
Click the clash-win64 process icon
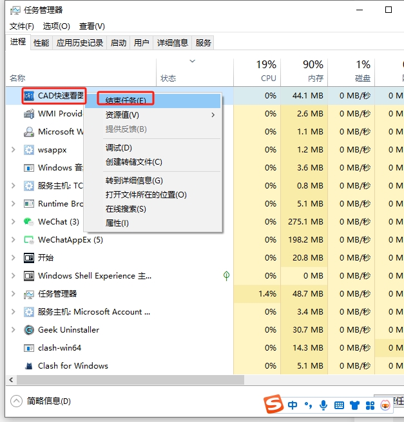click(x=29, y=348)
